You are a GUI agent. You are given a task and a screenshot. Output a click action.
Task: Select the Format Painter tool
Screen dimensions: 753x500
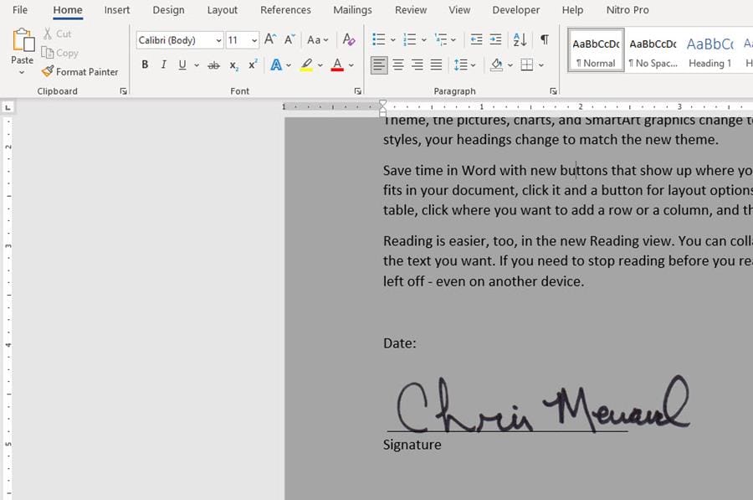click(x=79, y=71)
